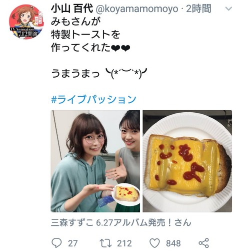
Task: Click the tweet text 作ってくれた line
Action: coord(90,48)
